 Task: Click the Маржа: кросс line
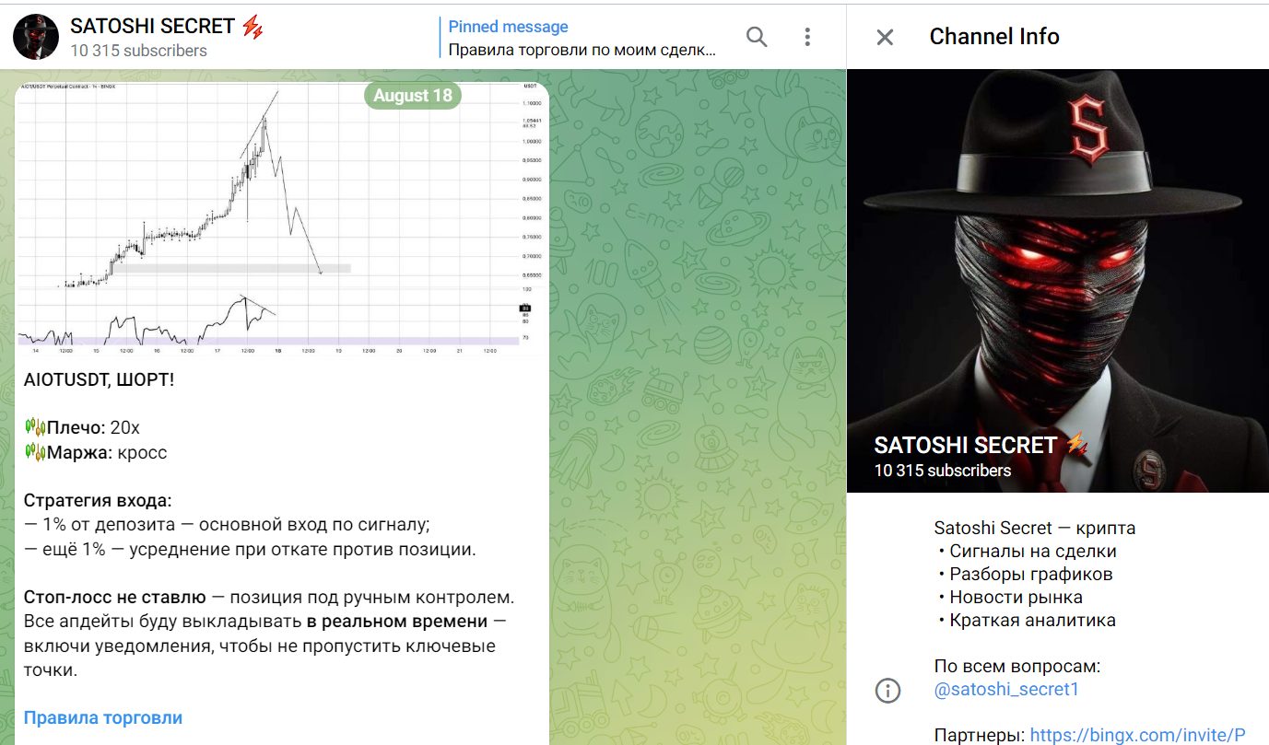(96, 453)
